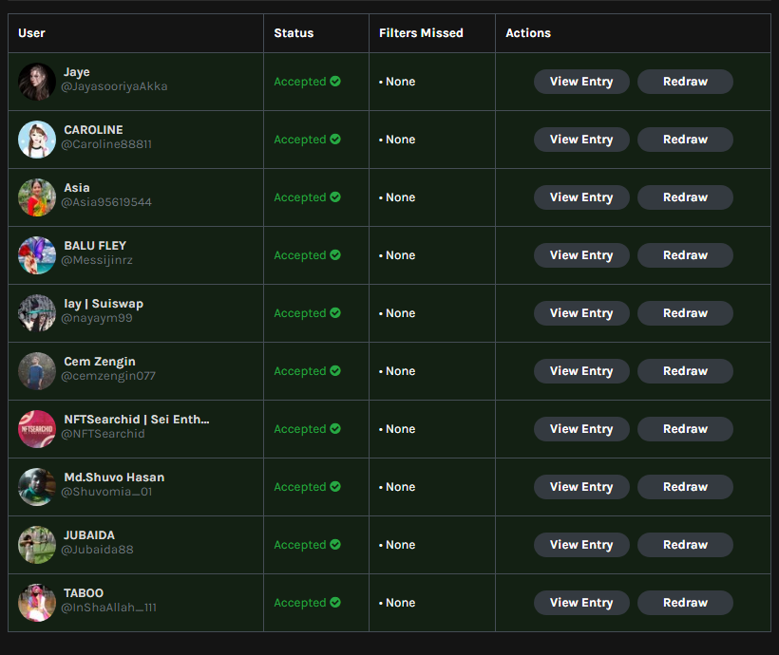Click the green checkmark in Jaye's row
This screenshot has width=779, height=655.
(335, 81)
